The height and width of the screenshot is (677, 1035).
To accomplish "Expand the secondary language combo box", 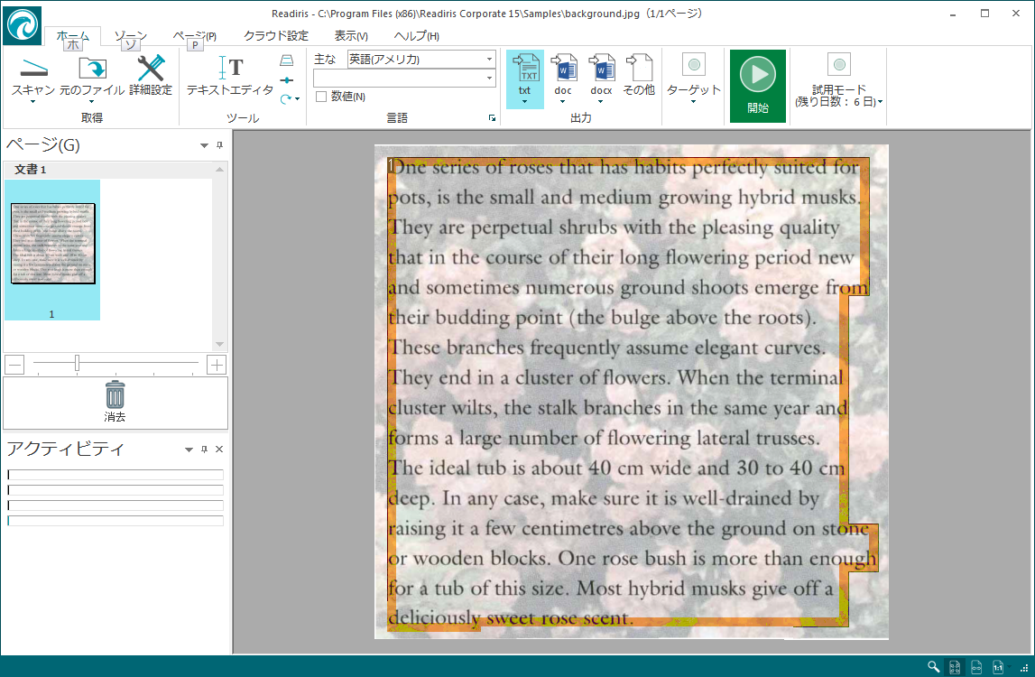I will click(490, 79).
